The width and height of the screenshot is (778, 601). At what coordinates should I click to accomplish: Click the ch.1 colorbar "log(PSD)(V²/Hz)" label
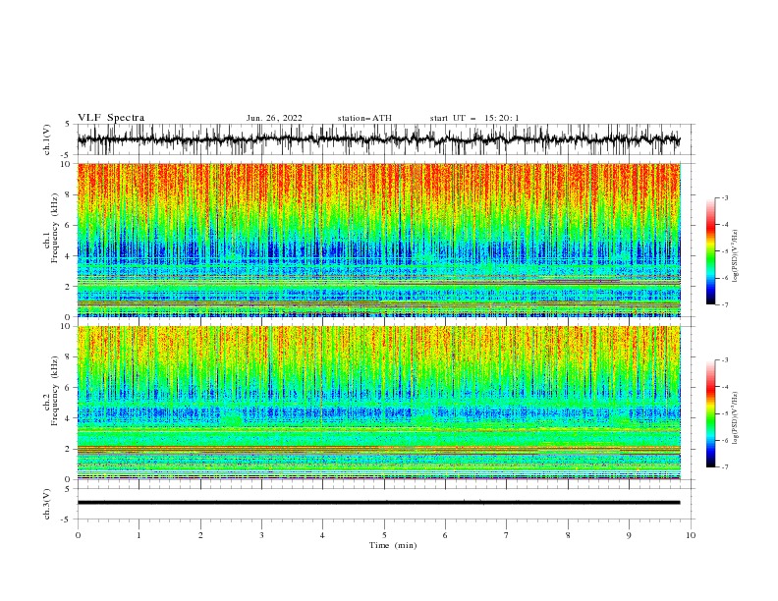click(736, 256)
